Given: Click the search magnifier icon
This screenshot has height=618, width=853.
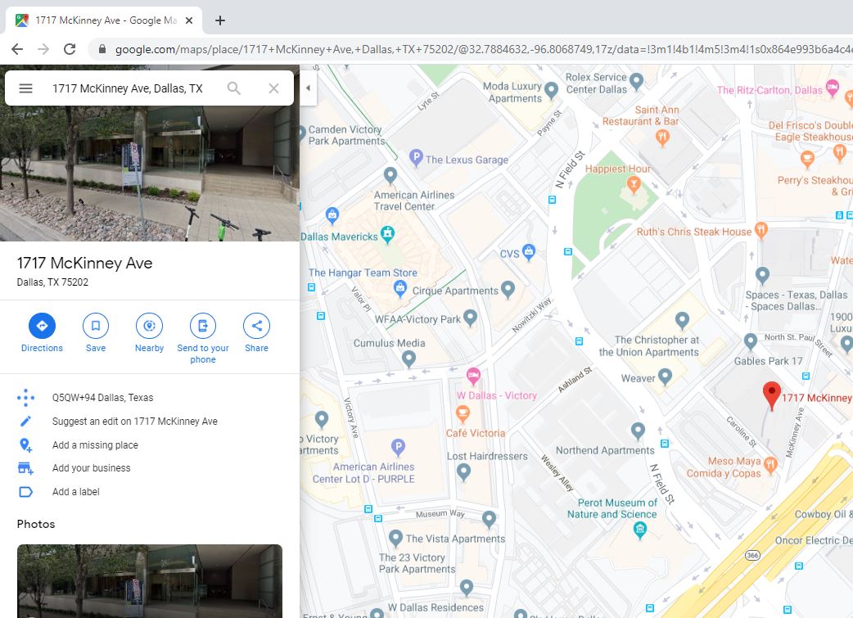Looking at the screenshot, I should [234, 88].
